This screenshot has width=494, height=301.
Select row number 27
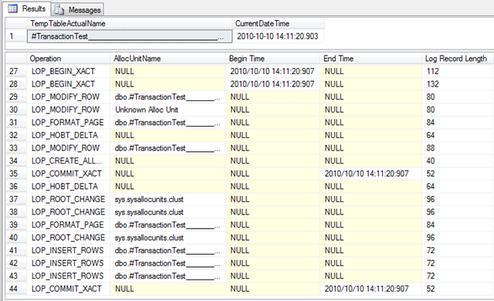click(16, 71)
